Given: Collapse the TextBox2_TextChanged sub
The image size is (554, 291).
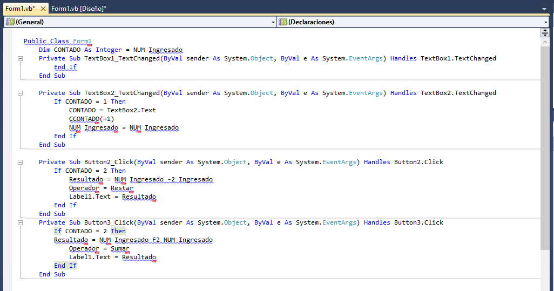Looking at the screenshot, I should click(20, 93).
